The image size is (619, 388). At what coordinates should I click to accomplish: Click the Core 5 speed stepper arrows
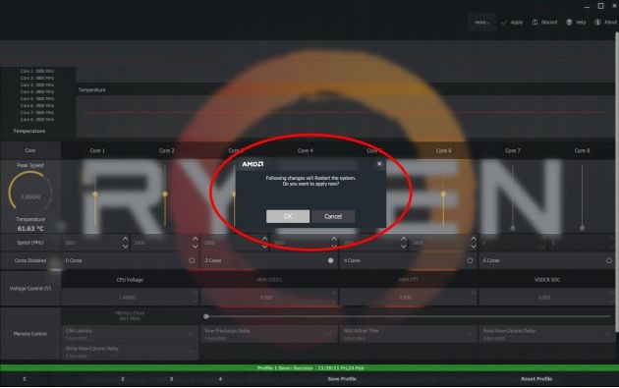point(404,243)
